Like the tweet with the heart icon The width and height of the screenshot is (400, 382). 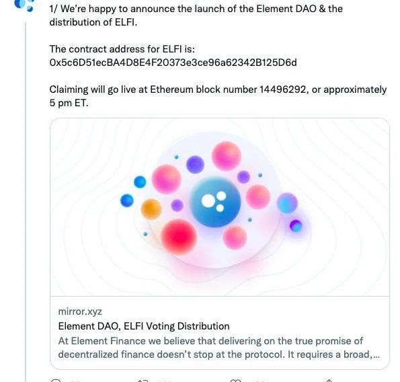(x=236, y=381)
